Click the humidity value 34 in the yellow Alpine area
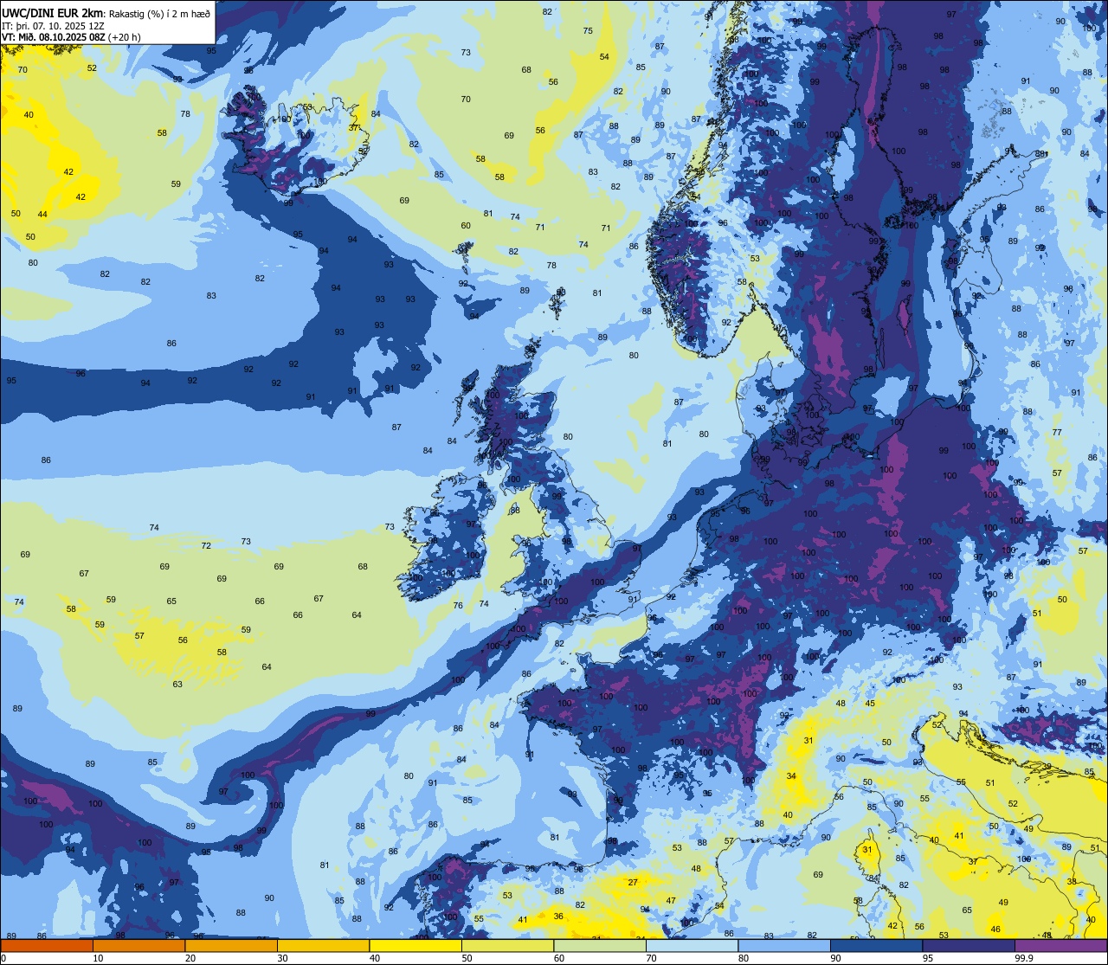This screenshot has height=965, width=1108. click(x=791, y=775)
